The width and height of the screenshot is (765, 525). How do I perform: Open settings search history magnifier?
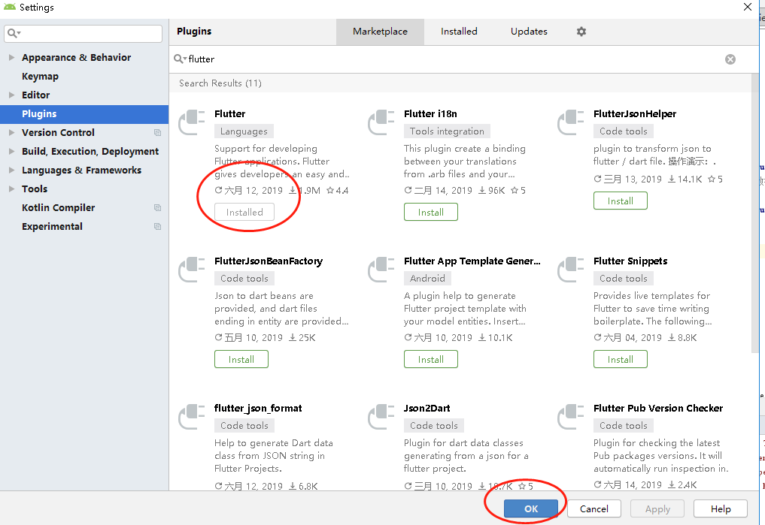pos(14,34)
